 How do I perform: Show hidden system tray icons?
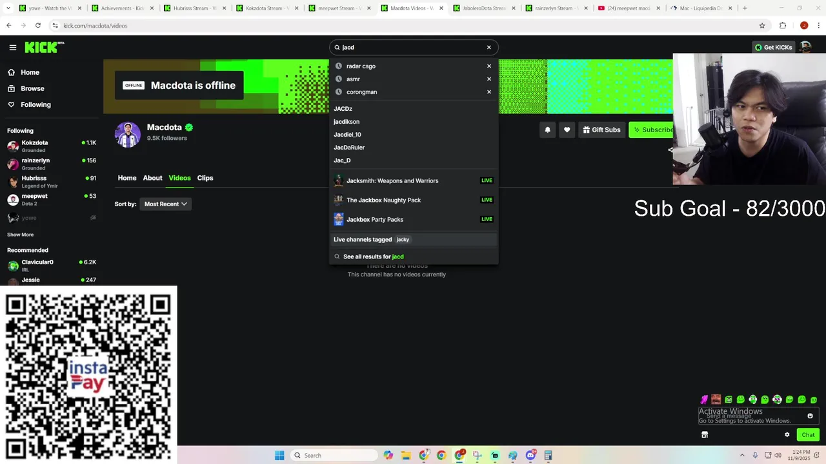tap(743, 456)
